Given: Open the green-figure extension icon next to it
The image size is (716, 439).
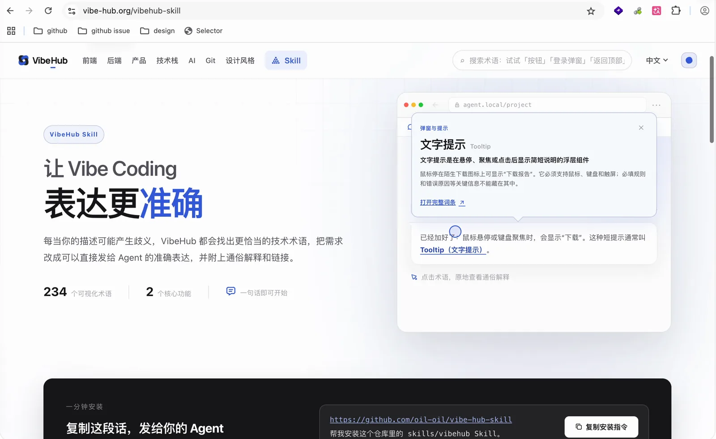Looking at the screenshot, I should 638,11.
